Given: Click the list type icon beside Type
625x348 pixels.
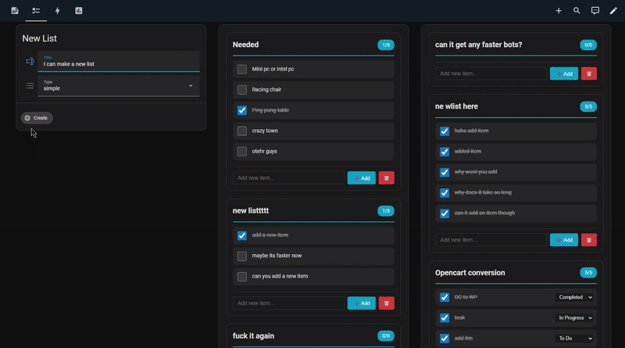Looking at the screenshot, I should click(x=30, y=86).
